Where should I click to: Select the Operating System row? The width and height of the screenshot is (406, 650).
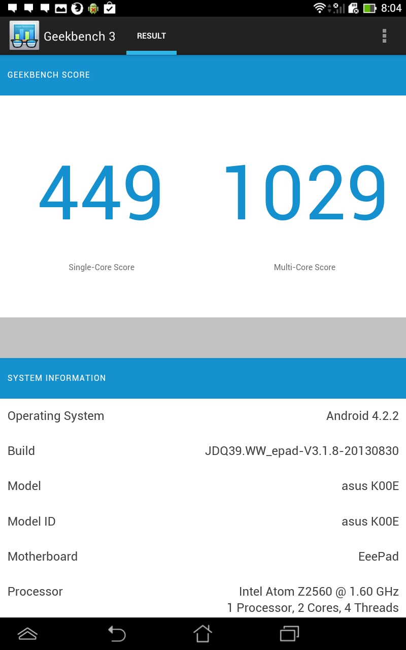click(x=203, y=416)
